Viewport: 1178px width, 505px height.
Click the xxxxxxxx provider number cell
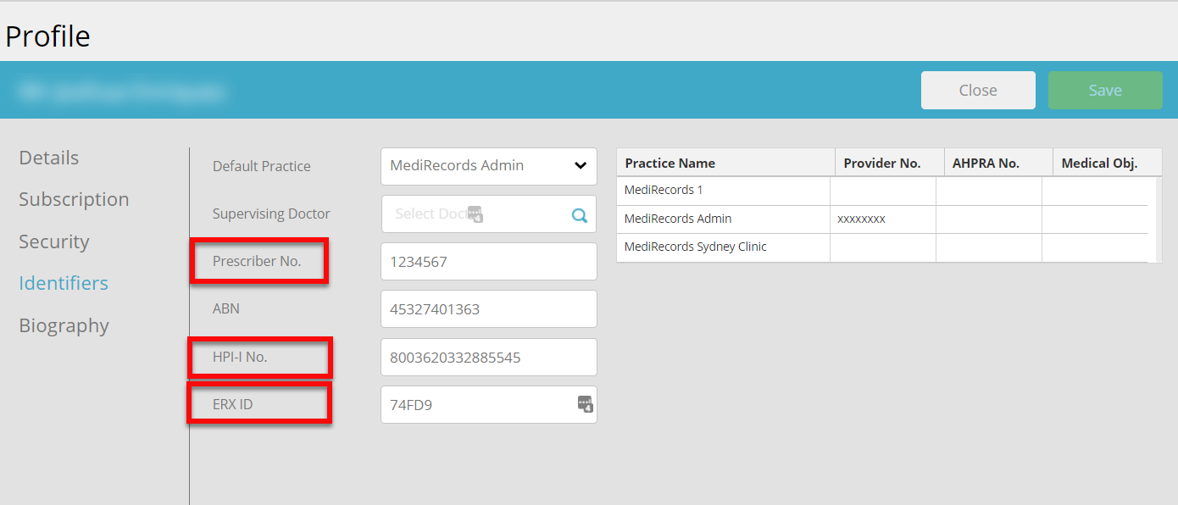pos(883,219)
